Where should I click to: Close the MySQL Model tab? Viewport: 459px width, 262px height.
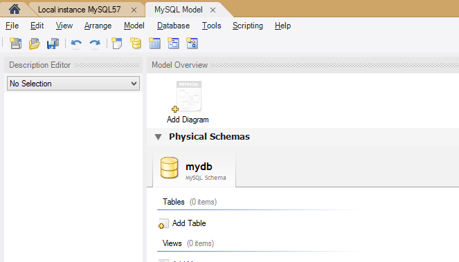[x=213, y=10]
